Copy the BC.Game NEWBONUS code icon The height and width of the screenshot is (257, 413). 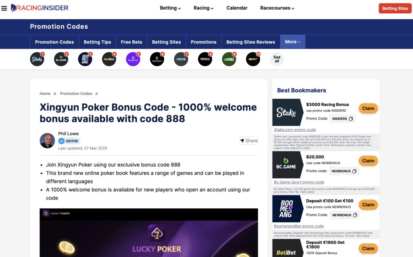click(x=355, y=171)
